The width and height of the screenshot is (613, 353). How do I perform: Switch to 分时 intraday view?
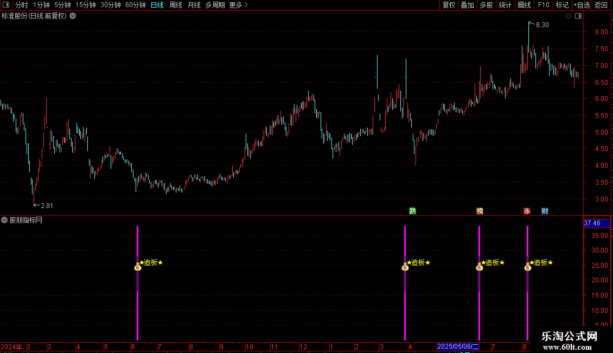[22, 5]
